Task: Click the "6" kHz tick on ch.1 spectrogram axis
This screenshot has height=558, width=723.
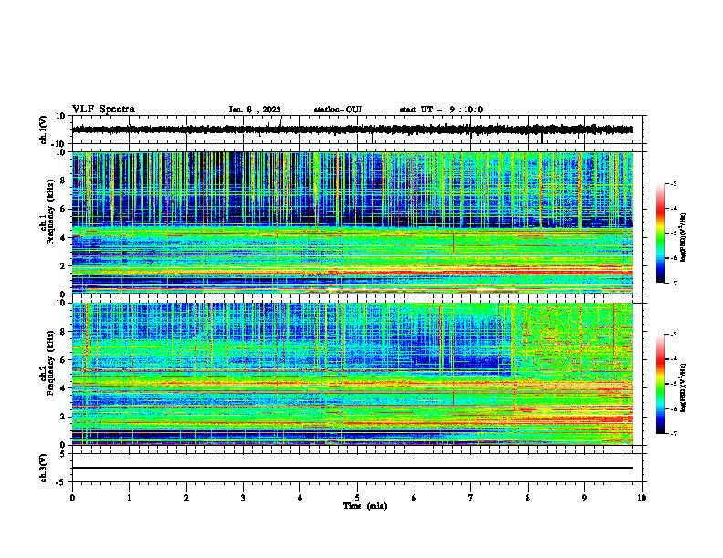Action: coord(64,209)
